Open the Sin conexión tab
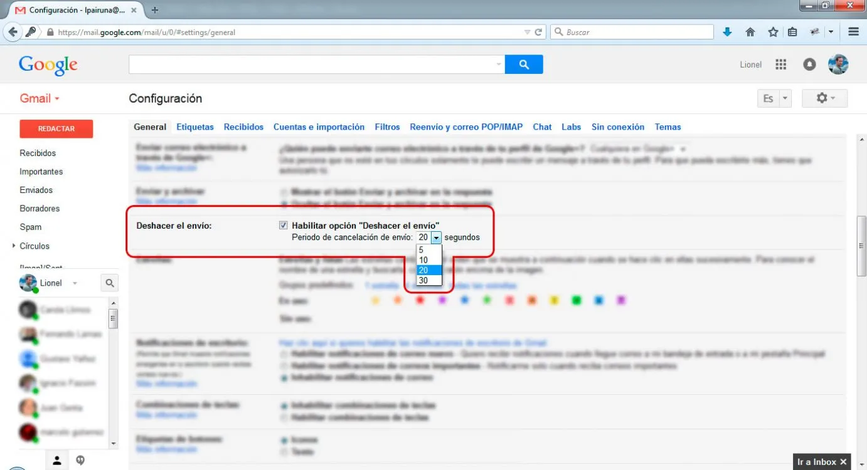 (618, 127)
